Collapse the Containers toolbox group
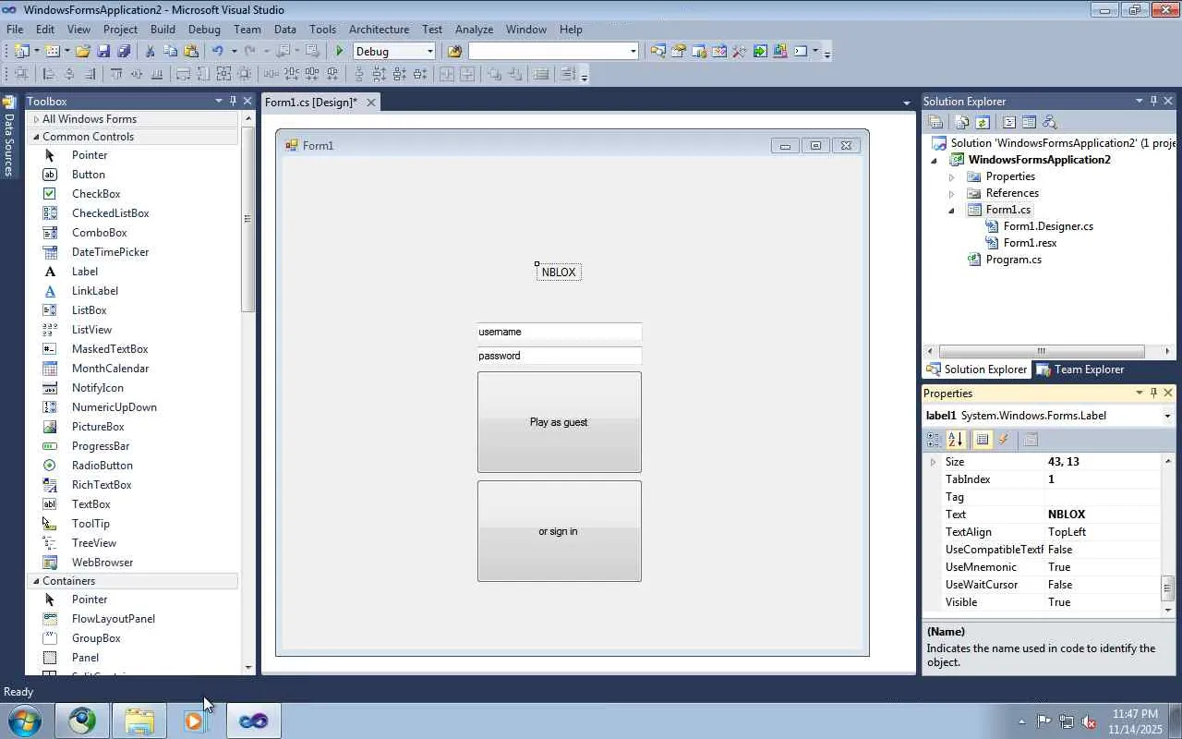Screen dimensions: 1182x739 point(36,581)
